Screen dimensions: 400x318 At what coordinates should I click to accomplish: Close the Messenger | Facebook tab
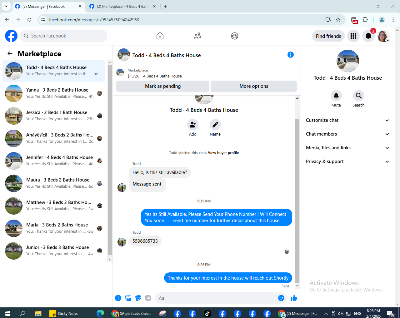coord(80,6)
